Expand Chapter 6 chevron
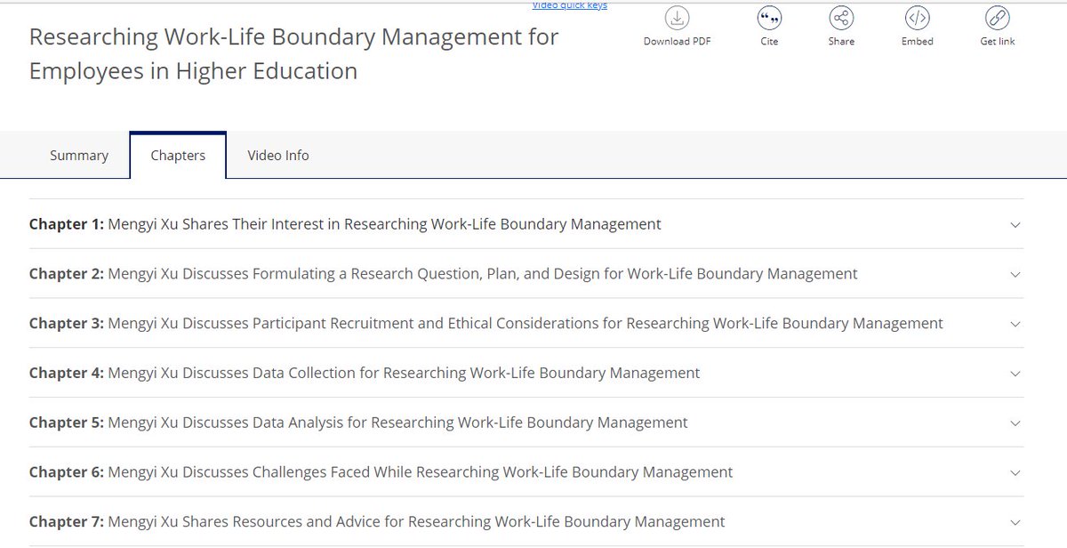Screen dimensions: 1067x548 click(1015, 473)
